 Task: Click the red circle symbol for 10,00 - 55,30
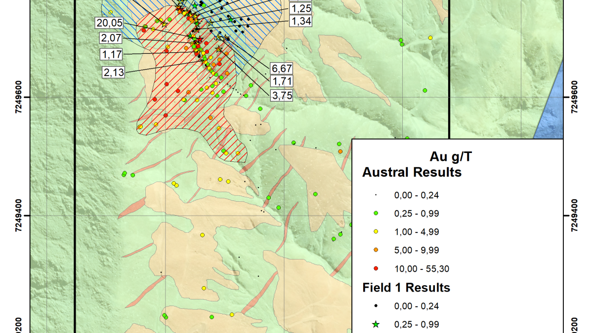(376, 268)
